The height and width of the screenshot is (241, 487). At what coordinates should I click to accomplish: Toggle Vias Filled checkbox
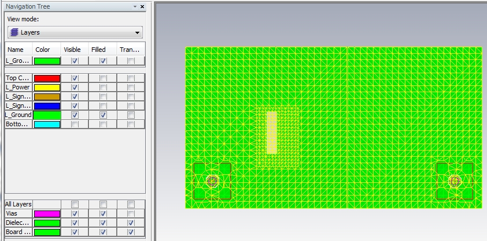pyautogui.click(x=103, y=214)
